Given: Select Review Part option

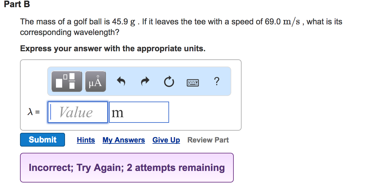Looking at the screenshot, I should click(x=208, y=140).
